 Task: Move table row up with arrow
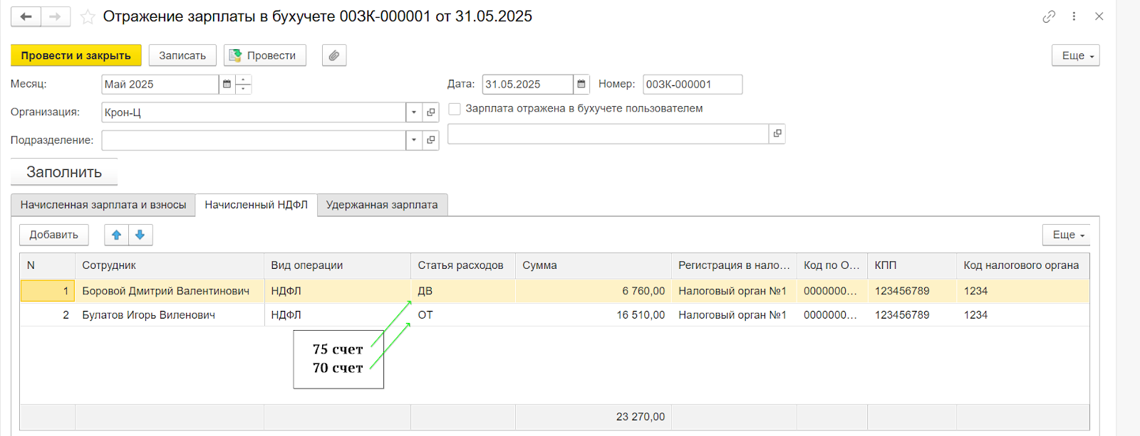pos(116,235)
